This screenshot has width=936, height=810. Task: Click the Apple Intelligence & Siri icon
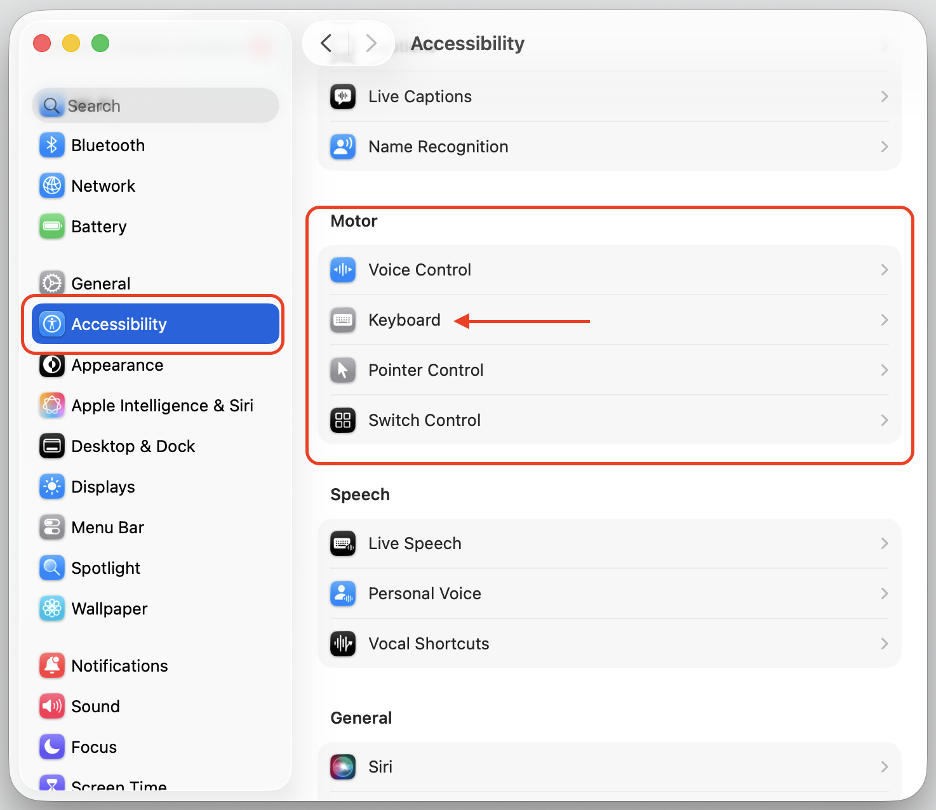point(52,406)
